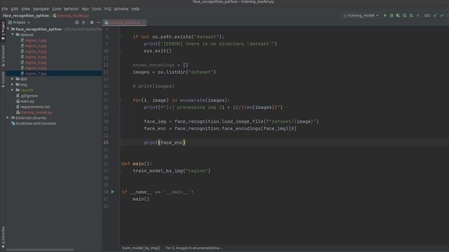
Task: Open Project panel settings gear
Action: click(92, 22)
